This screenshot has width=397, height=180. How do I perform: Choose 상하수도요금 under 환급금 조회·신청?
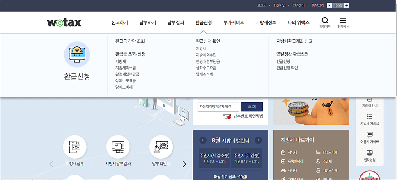(x=126, y=81)
